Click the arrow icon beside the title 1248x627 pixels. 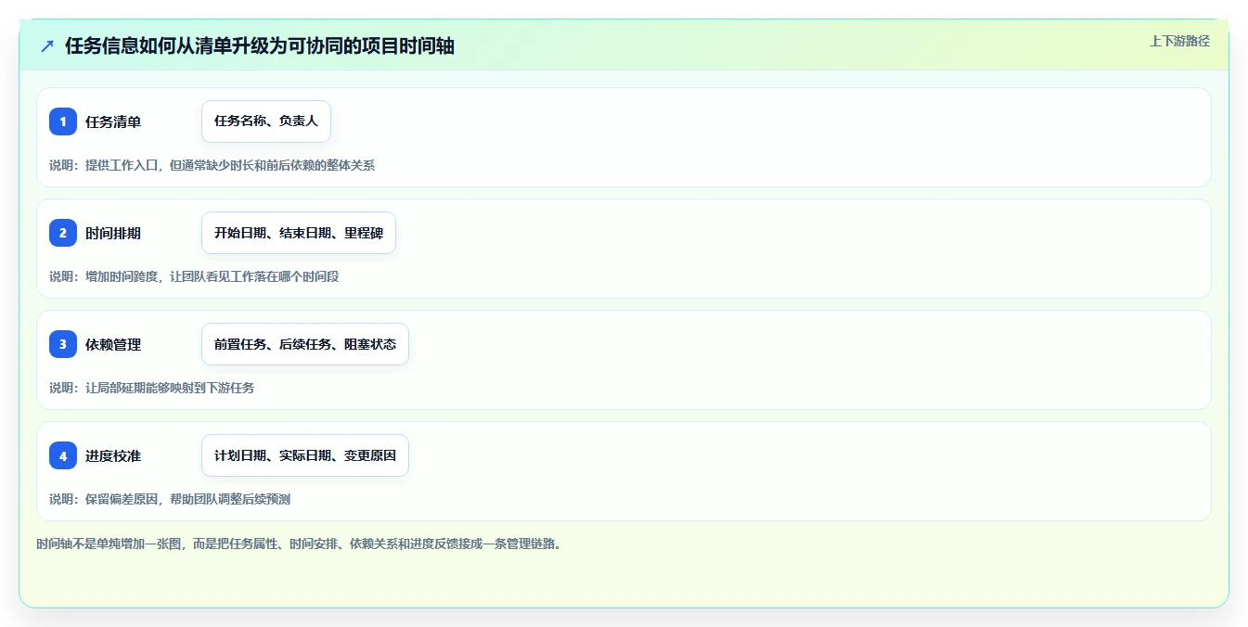pos(47,45)
